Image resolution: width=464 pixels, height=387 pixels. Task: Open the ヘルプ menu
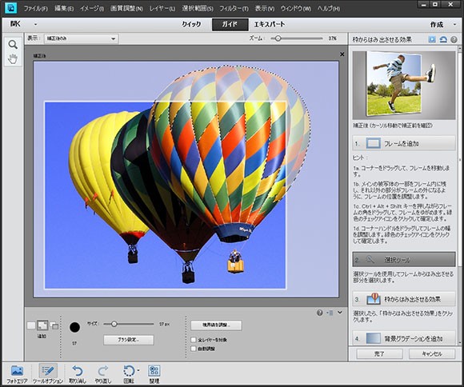(x=329, y=9)
